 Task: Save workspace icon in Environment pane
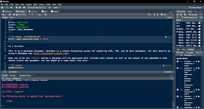pos(181,15)
